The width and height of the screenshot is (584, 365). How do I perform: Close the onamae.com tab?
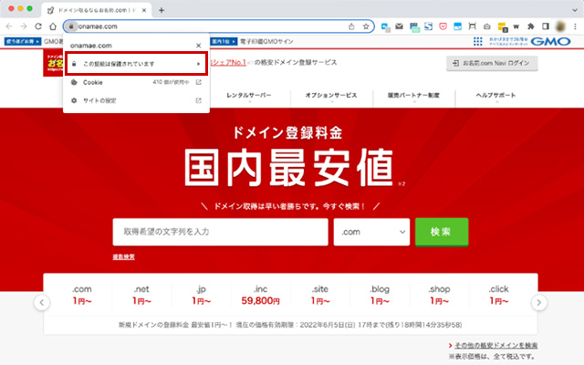[x=144, y=10]
